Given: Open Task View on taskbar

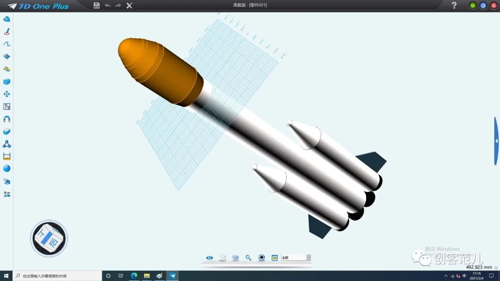Looking at the screenshot, I should click(x=120, y=276).
